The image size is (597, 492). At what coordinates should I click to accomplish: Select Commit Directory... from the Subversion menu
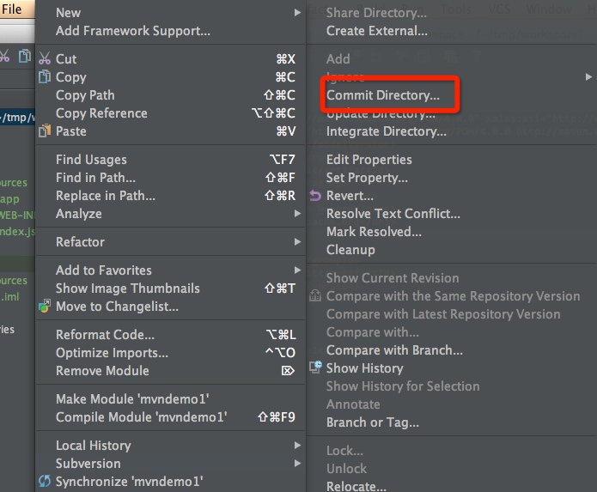pyautogui.click(x=382, y=95)
